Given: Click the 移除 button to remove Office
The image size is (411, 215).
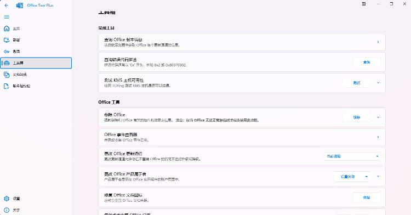Looking at the screenshot, I should 357,117.
